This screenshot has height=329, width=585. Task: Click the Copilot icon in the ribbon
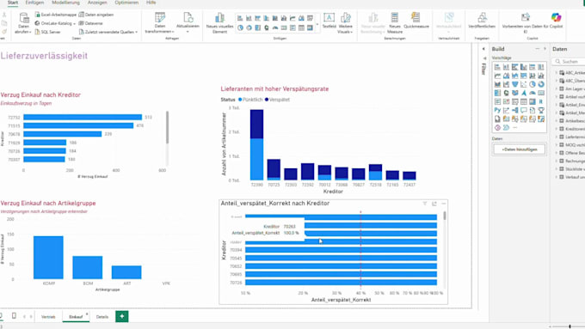pos(556,17)
